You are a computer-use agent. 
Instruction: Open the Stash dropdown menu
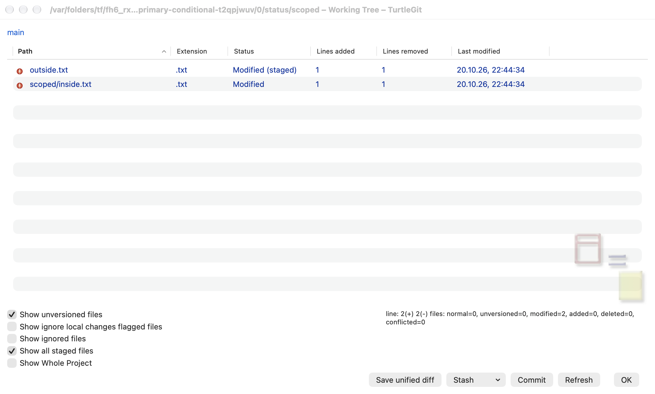[x=476, y=380]
